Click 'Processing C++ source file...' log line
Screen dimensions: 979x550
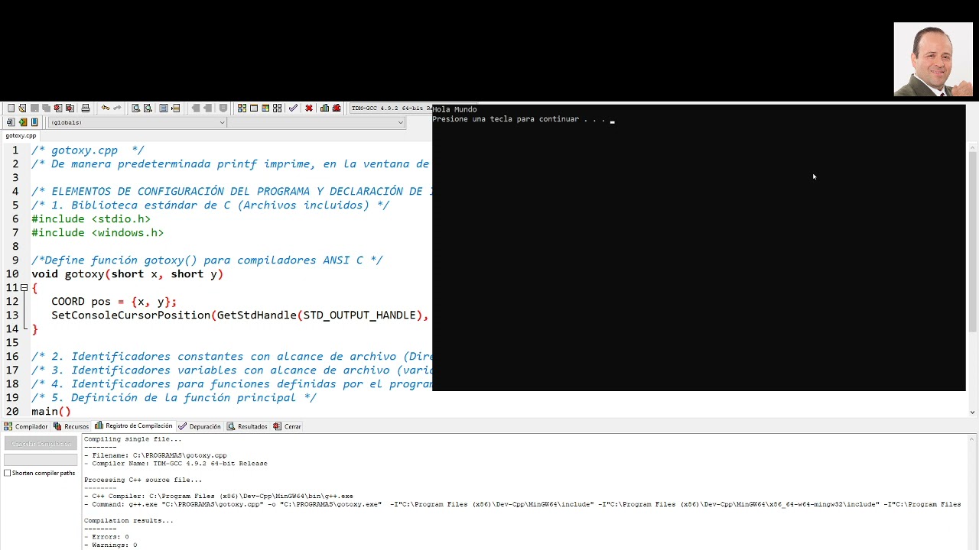[x=143, y=480]
